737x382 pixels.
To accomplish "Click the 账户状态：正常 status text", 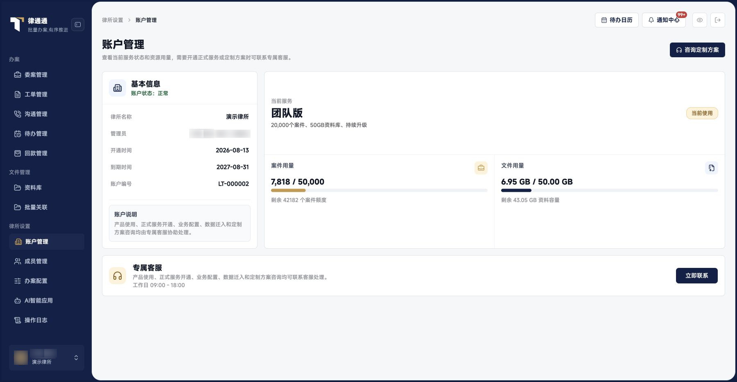I will pos(149,93).
